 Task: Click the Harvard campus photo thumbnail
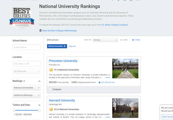click(x=125, y=108)
